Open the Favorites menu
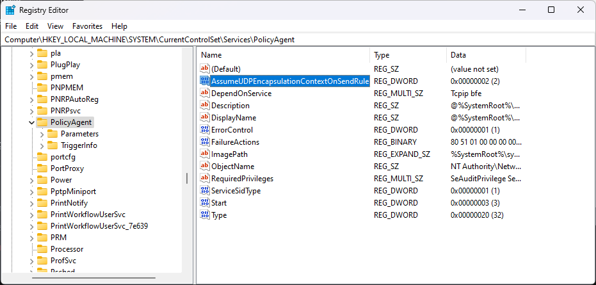The height and width of the screenshot is (285, 596). (x=87, y=26)
